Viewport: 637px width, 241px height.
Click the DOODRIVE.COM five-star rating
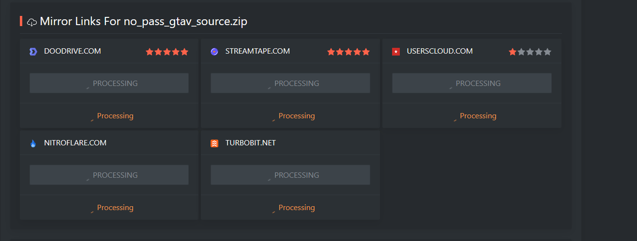[x=167, y=52]
